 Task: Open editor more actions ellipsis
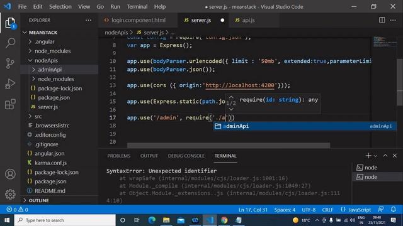[393, 20]
